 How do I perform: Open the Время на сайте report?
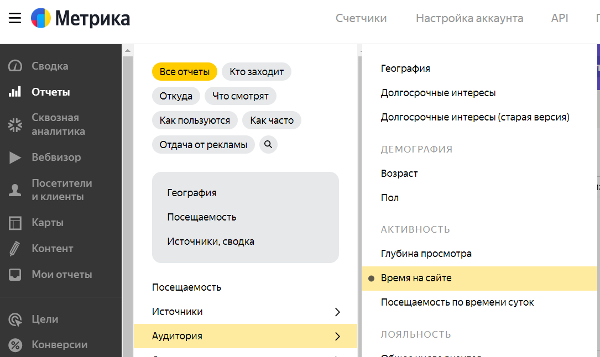416,278
